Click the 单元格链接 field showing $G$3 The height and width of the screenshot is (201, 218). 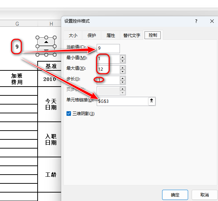click(122, 101)
